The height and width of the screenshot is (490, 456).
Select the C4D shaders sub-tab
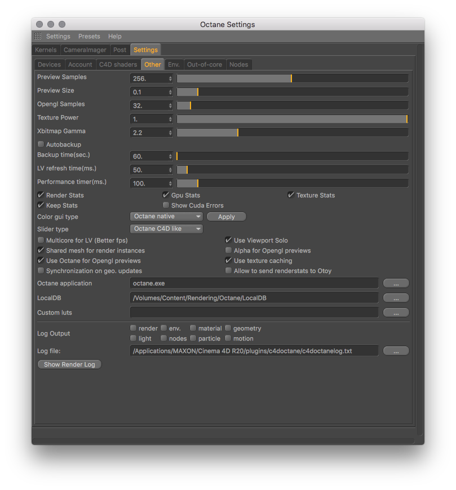click(118, 64)
